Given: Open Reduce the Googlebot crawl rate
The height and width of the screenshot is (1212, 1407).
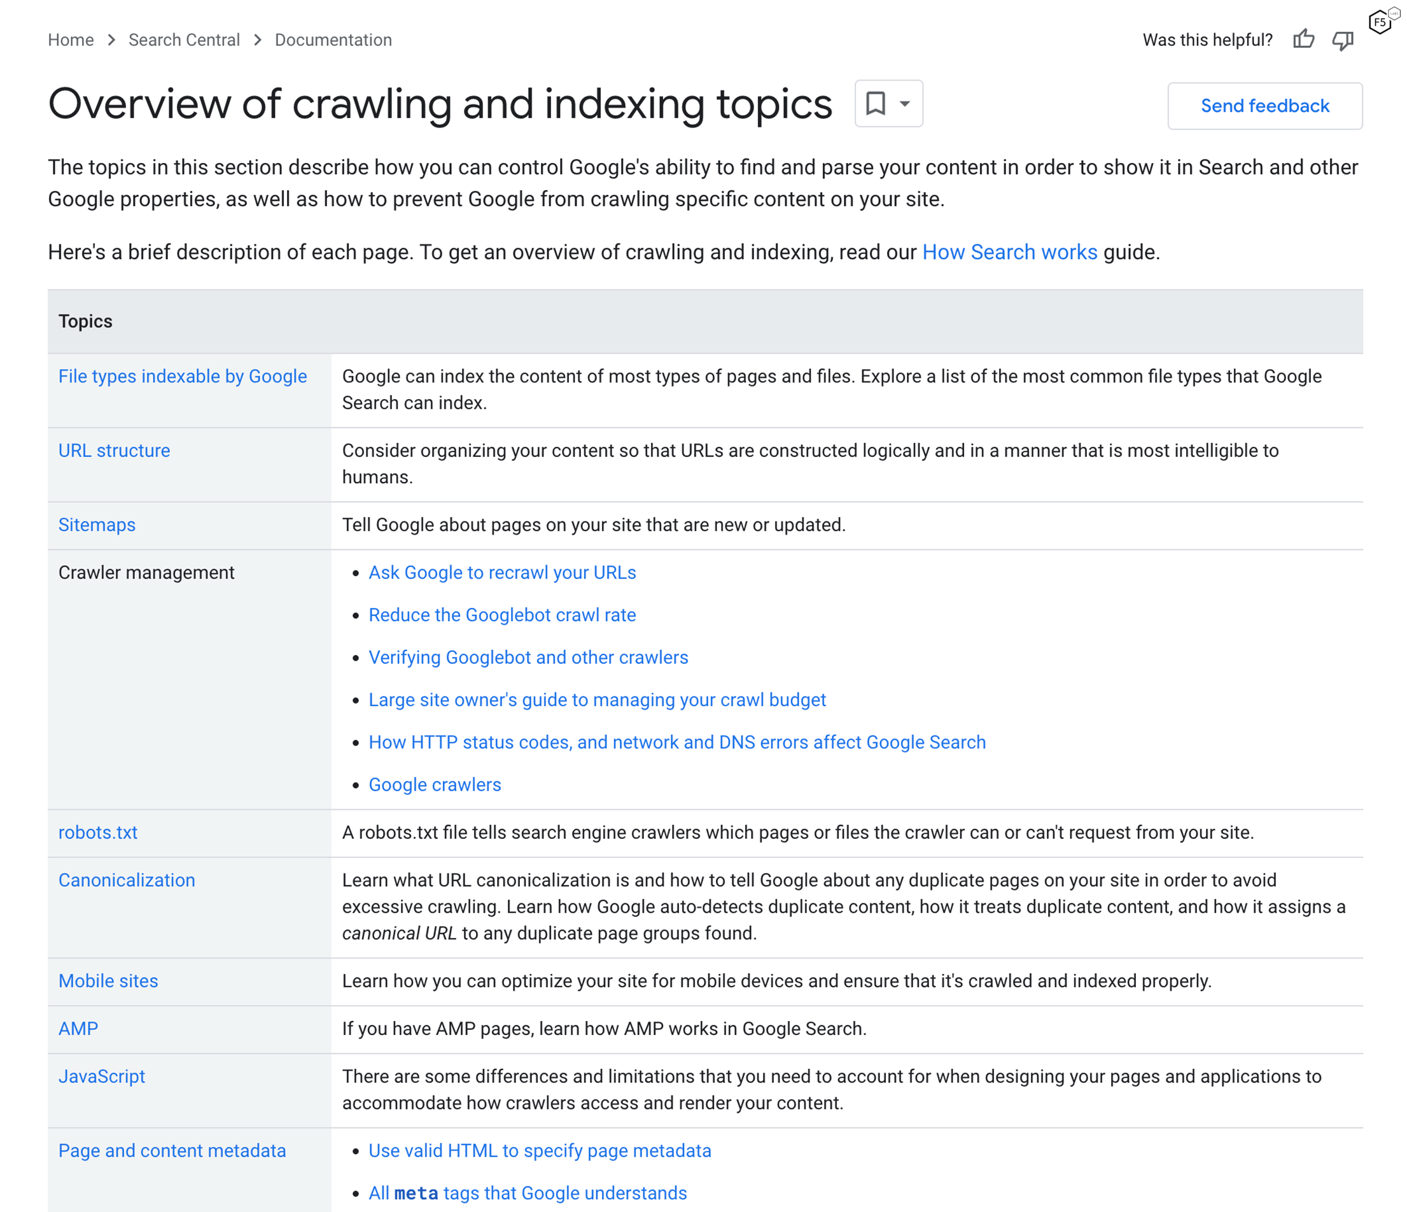Looking at the screenshot, I should [x=502, y=615].
